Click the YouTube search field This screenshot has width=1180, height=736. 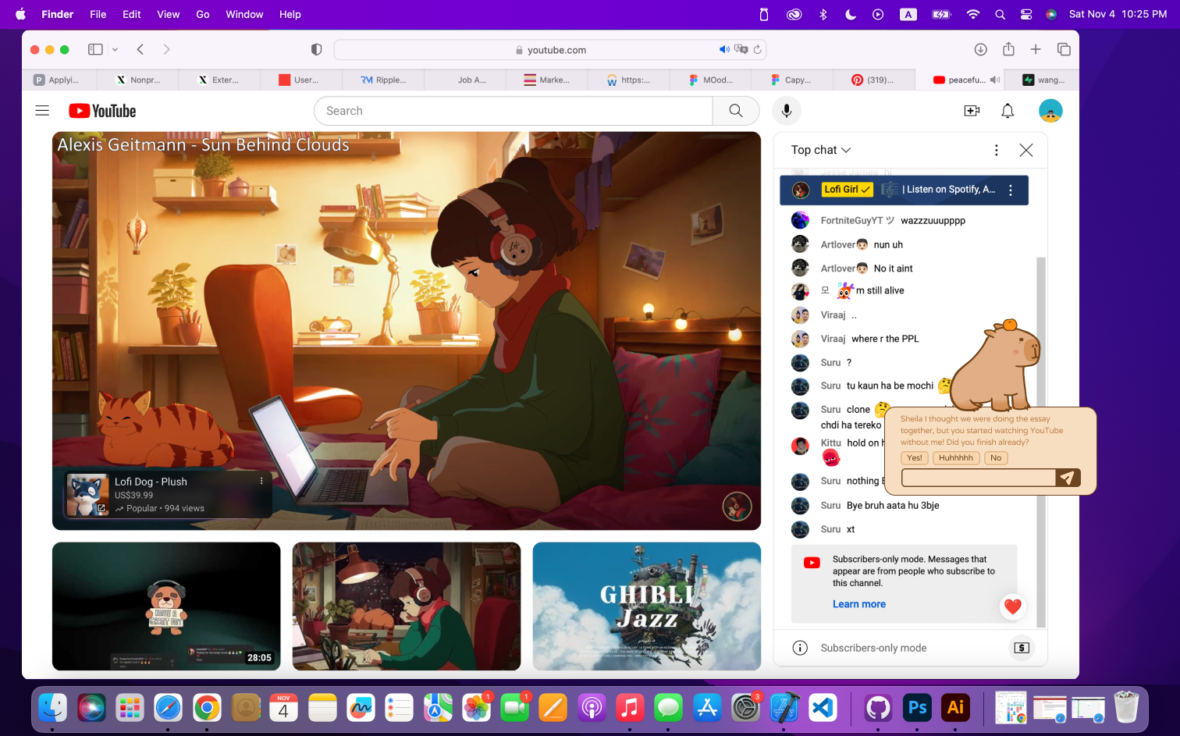[514, 111]
